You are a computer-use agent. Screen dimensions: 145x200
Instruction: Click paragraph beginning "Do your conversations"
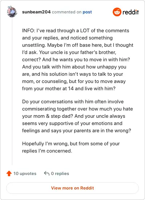(78, 116)
